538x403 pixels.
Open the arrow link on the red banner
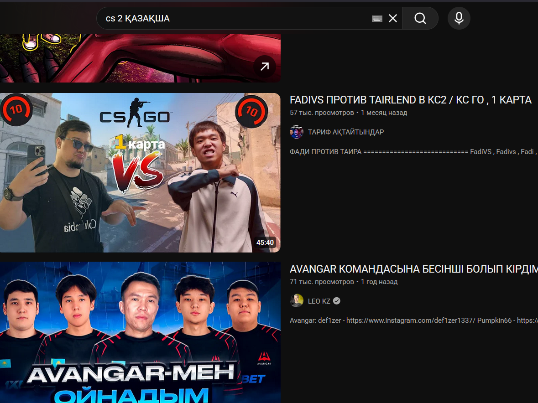[x=265, y=67]
